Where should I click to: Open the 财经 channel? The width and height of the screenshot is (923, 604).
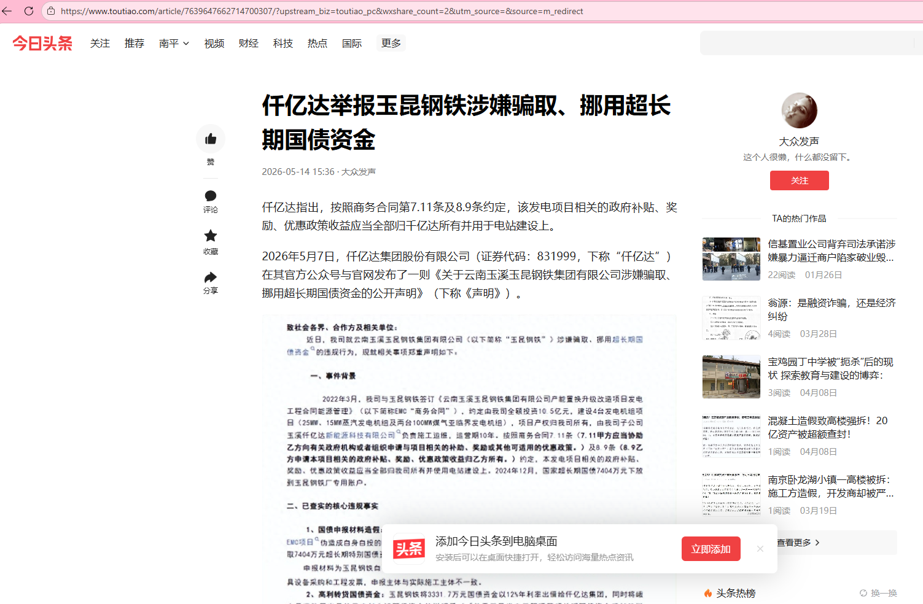pyautogui.click(x=249, y=44)
